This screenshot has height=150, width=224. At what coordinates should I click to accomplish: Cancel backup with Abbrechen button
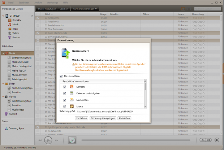point(124,118)
